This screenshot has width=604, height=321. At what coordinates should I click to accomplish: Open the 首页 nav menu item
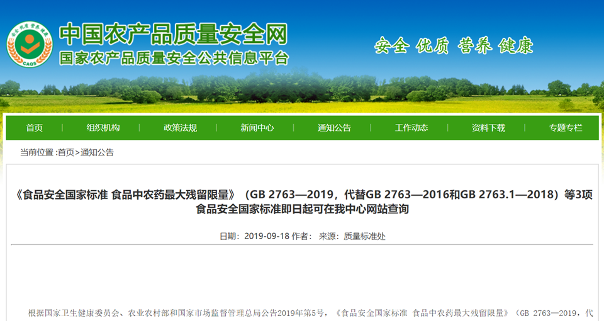[34, 128]
